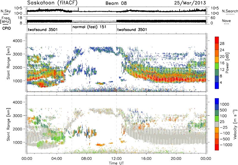The height and width of the screenshot is (165, 238).
Task: Click the dashed 12:00 marker in velocity panel
Action: tap(116, 124)
